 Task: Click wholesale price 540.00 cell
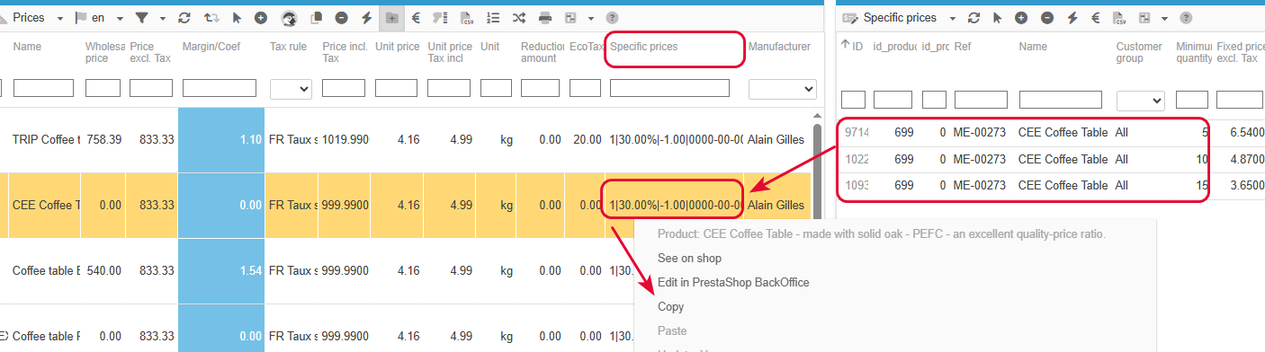tap(104, 270)
